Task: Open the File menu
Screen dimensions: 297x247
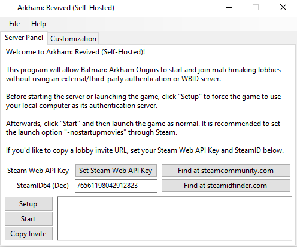Action: pos(14,24)
